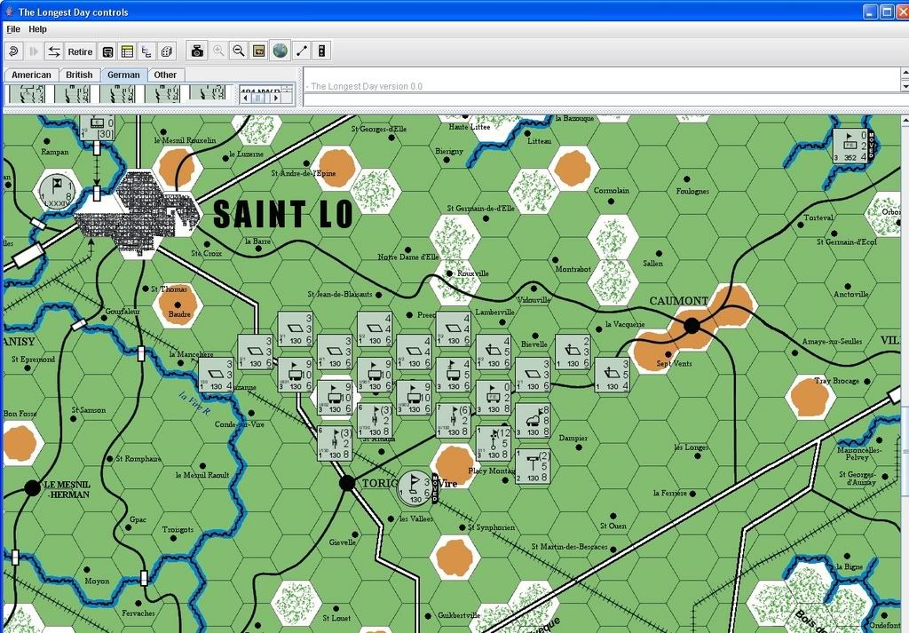Image resolution: width=909 pixels, height=633 pixels.
Task: Select the round flag marker beside TORIGNY
Action: tap(415, 487)
